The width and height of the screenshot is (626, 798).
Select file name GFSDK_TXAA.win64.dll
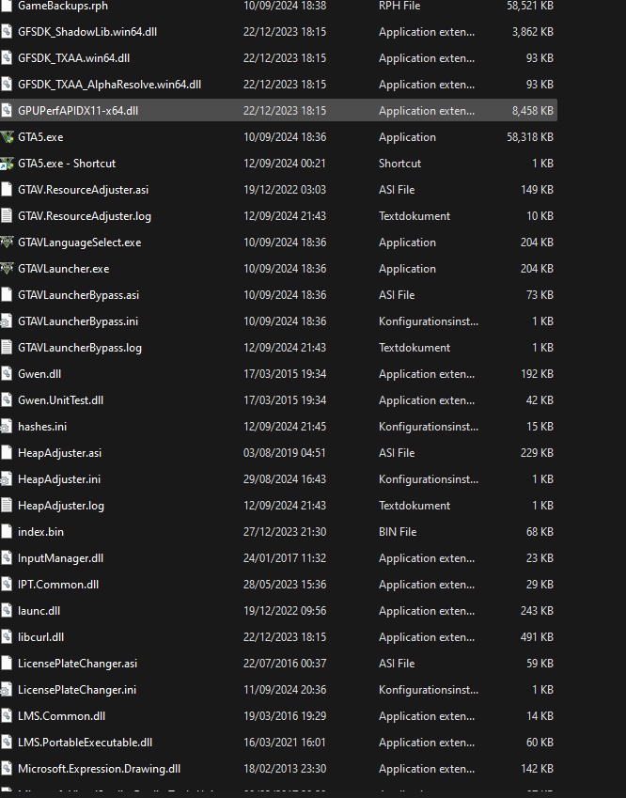(74, 58)
